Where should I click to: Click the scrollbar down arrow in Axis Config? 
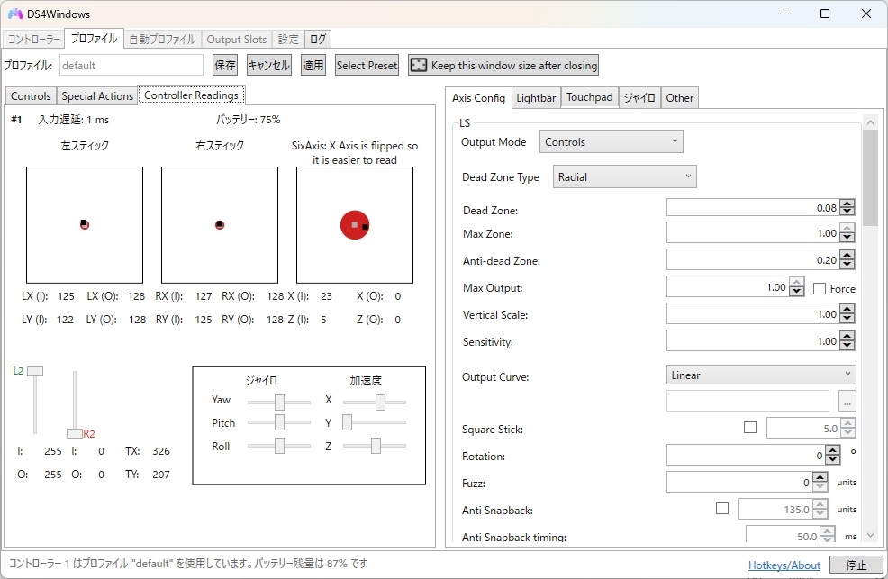coord(871,535)
